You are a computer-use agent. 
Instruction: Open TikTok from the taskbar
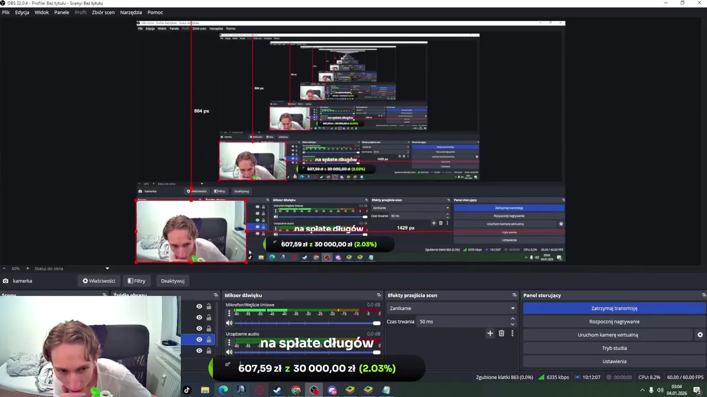(x=187, y=390)
